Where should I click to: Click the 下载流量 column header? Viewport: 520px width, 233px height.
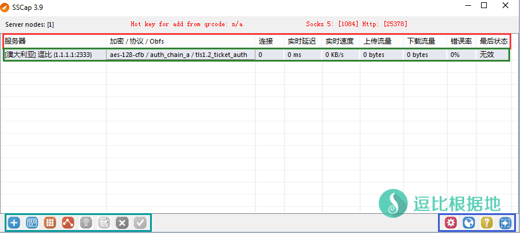[421, 41]
